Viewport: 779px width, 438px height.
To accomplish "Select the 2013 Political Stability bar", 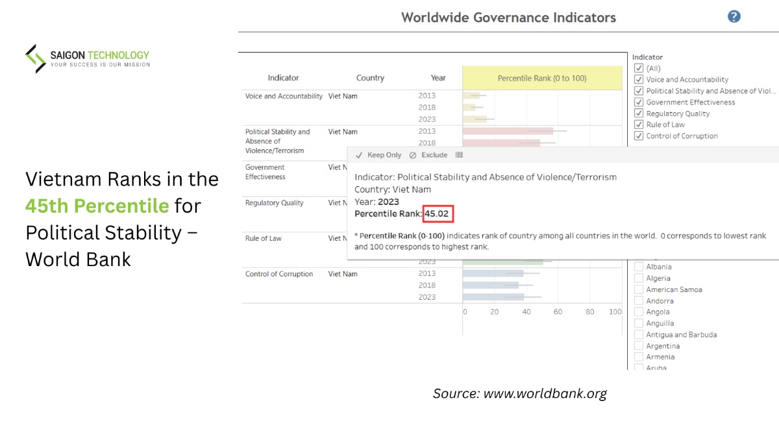I will pos(508,131).
